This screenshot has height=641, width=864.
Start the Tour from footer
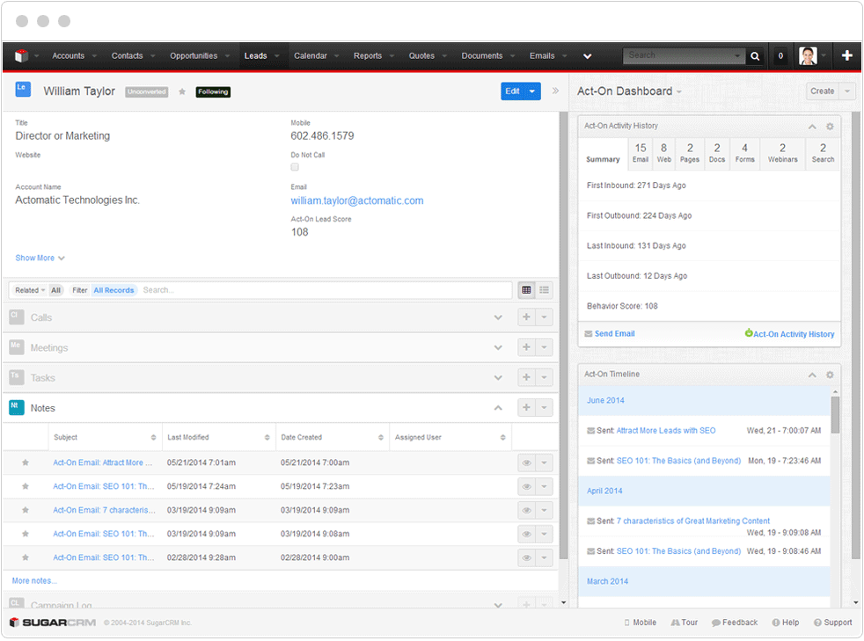684,623
